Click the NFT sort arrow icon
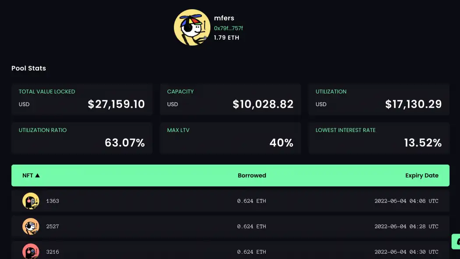This screenshot has width=460, height=259. (x=38, y=176)
